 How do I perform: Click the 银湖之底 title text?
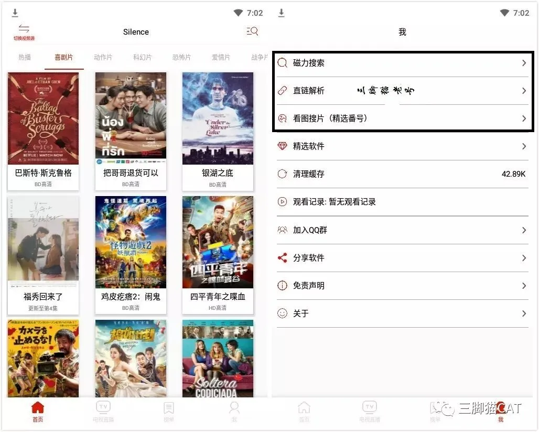[218, 173]
